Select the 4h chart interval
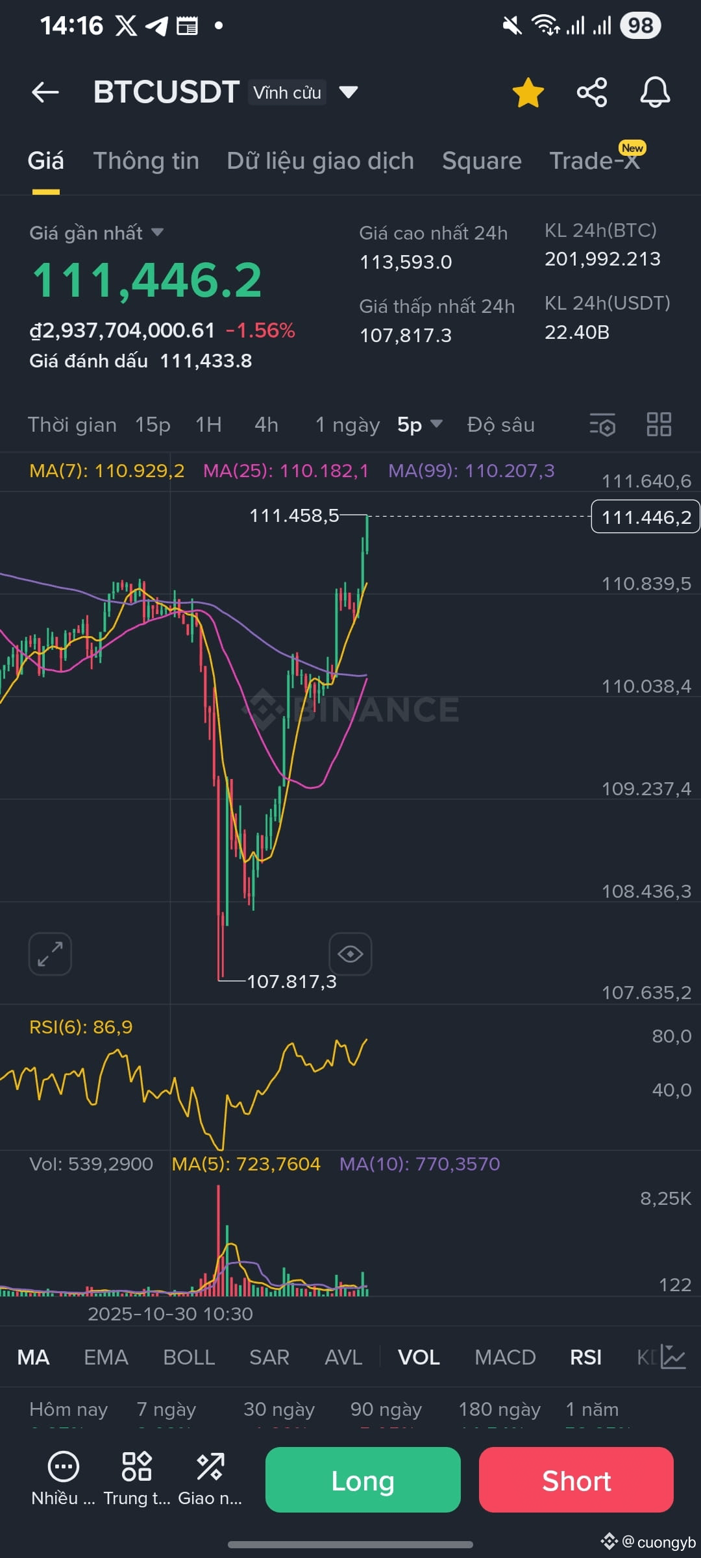This screenshot has width=701, height=1558. pos(266,425)
